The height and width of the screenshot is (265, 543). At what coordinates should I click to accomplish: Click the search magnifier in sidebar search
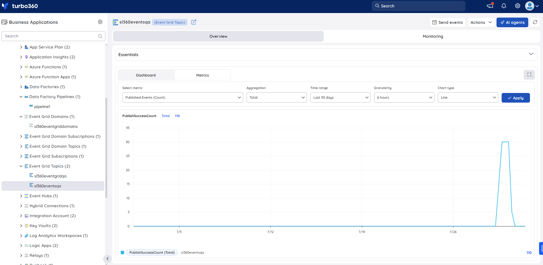point(100,36)
